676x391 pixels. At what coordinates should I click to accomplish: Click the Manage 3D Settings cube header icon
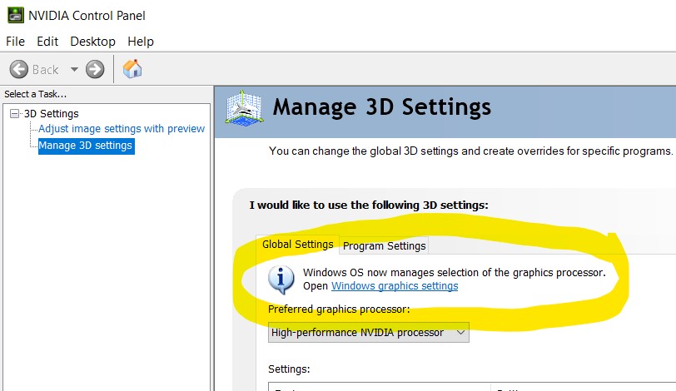pos(244,108)
